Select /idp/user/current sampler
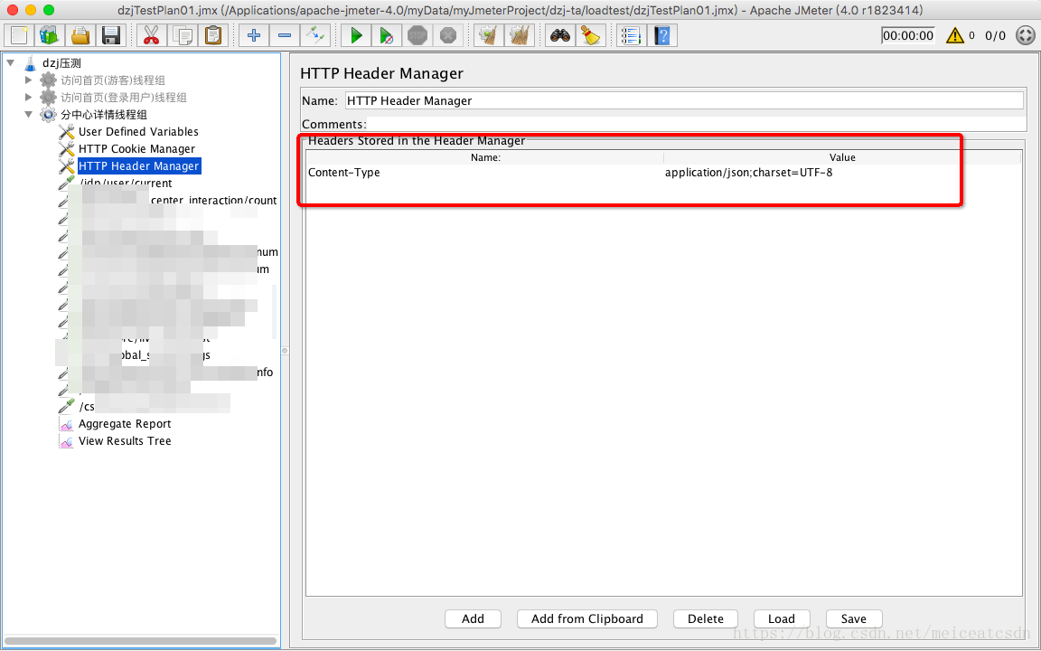Viewport: 1041px width, 651px height. [x=126, y=184]
